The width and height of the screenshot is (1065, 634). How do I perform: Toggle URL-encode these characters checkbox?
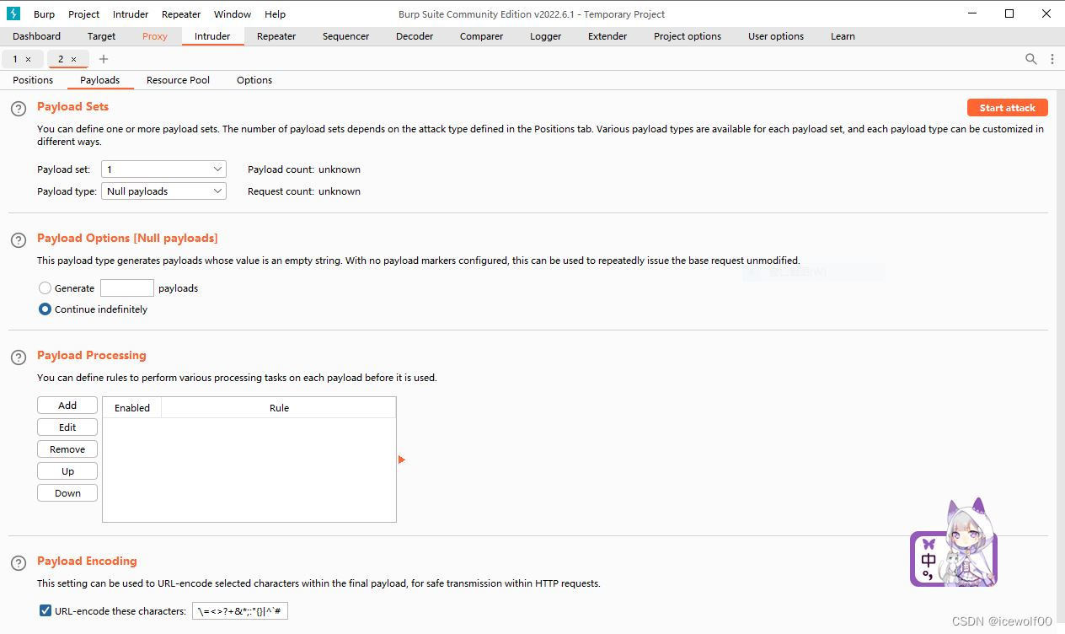pyautogui.click(x=45, y=611)
